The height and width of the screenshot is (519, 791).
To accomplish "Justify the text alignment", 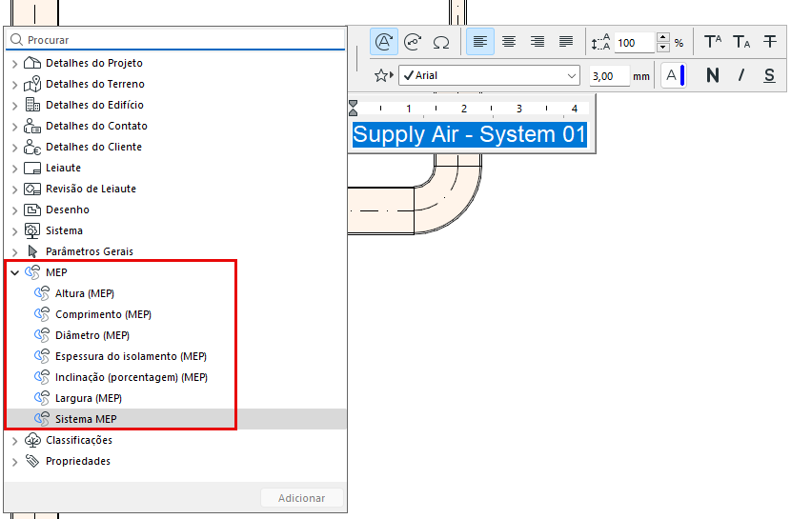I will coord(566,41).
